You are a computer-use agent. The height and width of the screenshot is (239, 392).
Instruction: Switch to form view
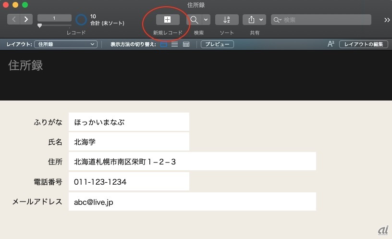[x=163, y=45]
